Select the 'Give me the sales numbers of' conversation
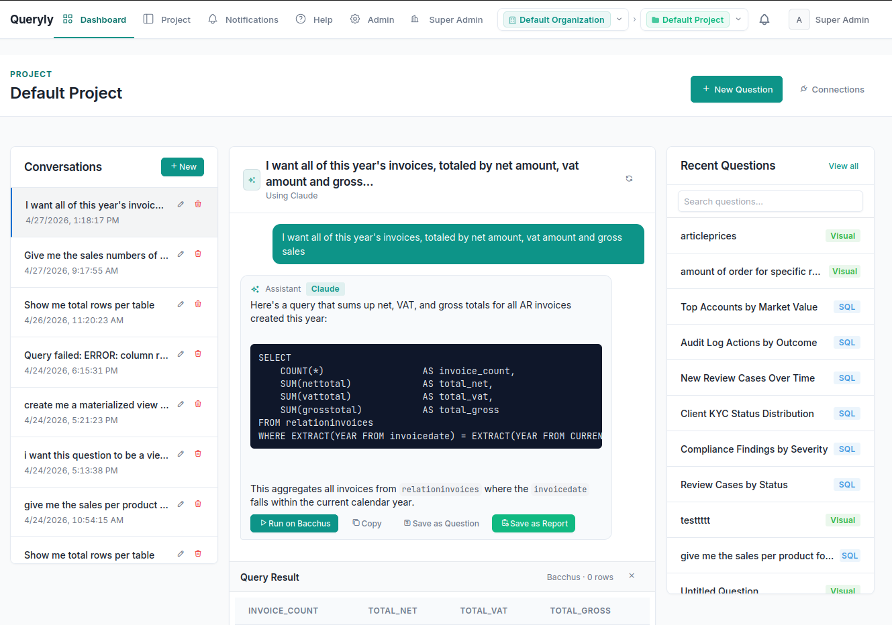The height and width of the screenshot is (625, 892). coord(114,262)
